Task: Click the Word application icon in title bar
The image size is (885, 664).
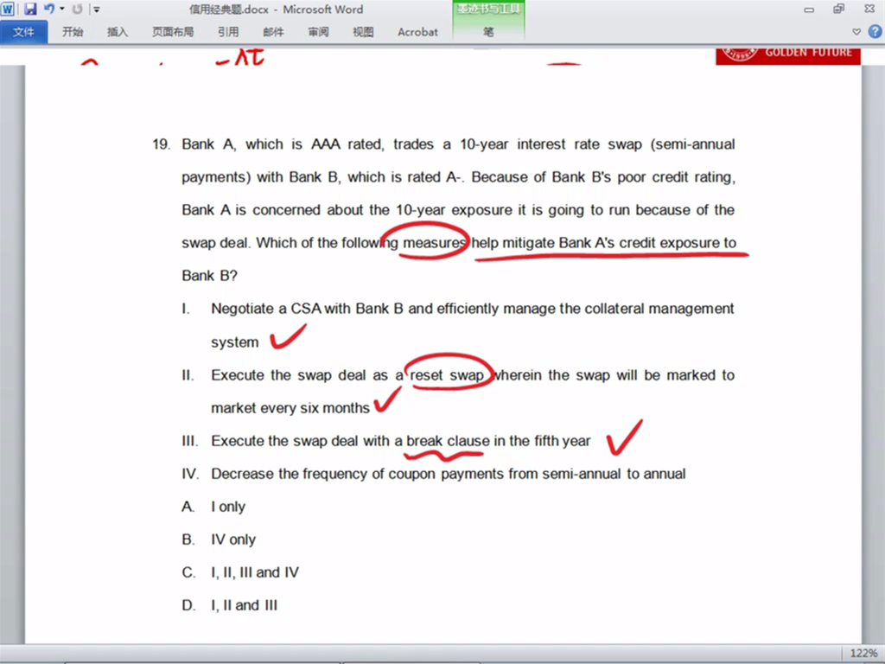Action: click(8, 9)
